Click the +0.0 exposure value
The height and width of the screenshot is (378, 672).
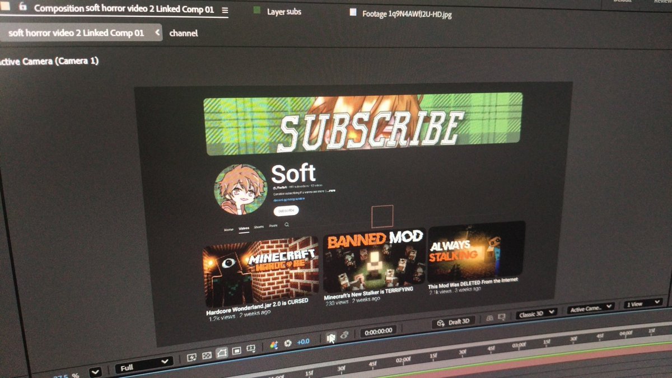[303, 342]
